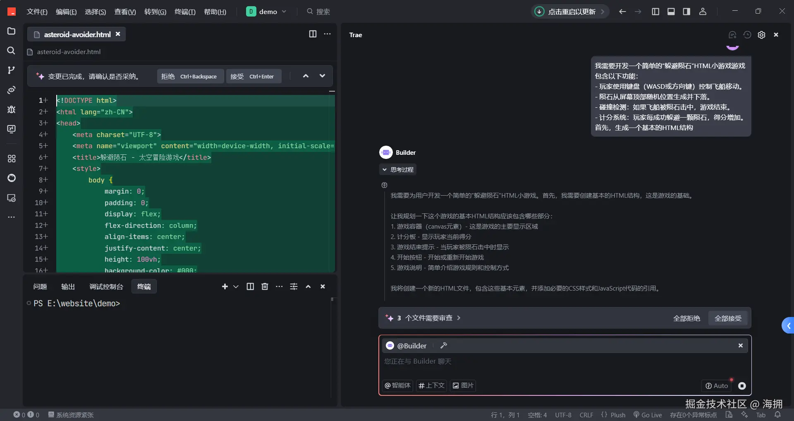Stop the running Builder response
Screen dimensions: 794x421
click(742, 386)
